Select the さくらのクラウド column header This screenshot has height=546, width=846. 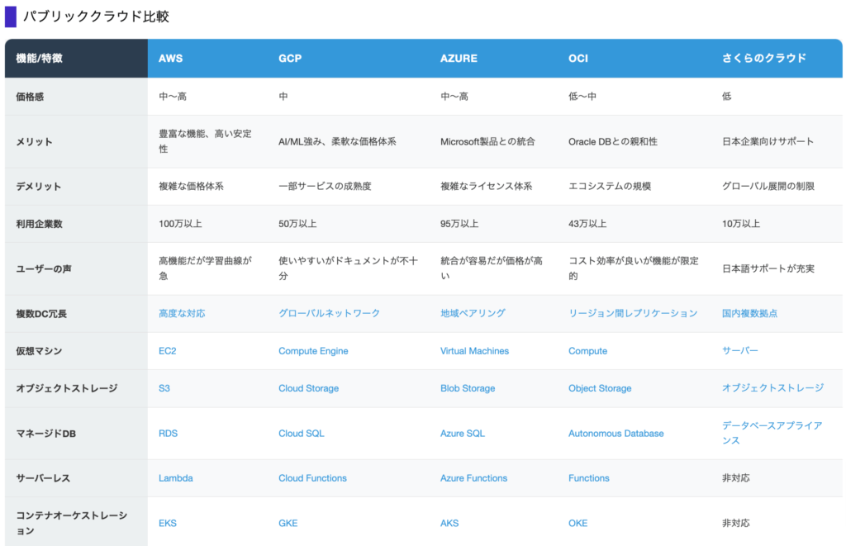[763, 59]
